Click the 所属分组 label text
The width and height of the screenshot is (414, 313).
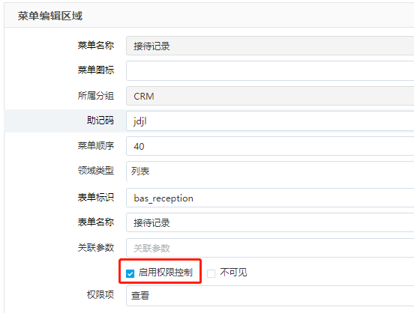coord(96,95)
